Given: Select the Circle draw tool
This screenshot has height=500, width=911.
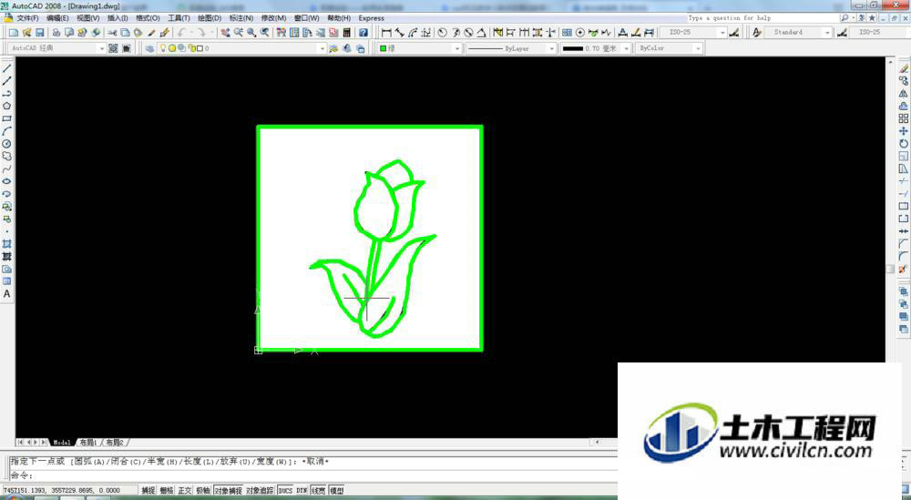Looking at the screenshot, I should [x=7, y=143].
